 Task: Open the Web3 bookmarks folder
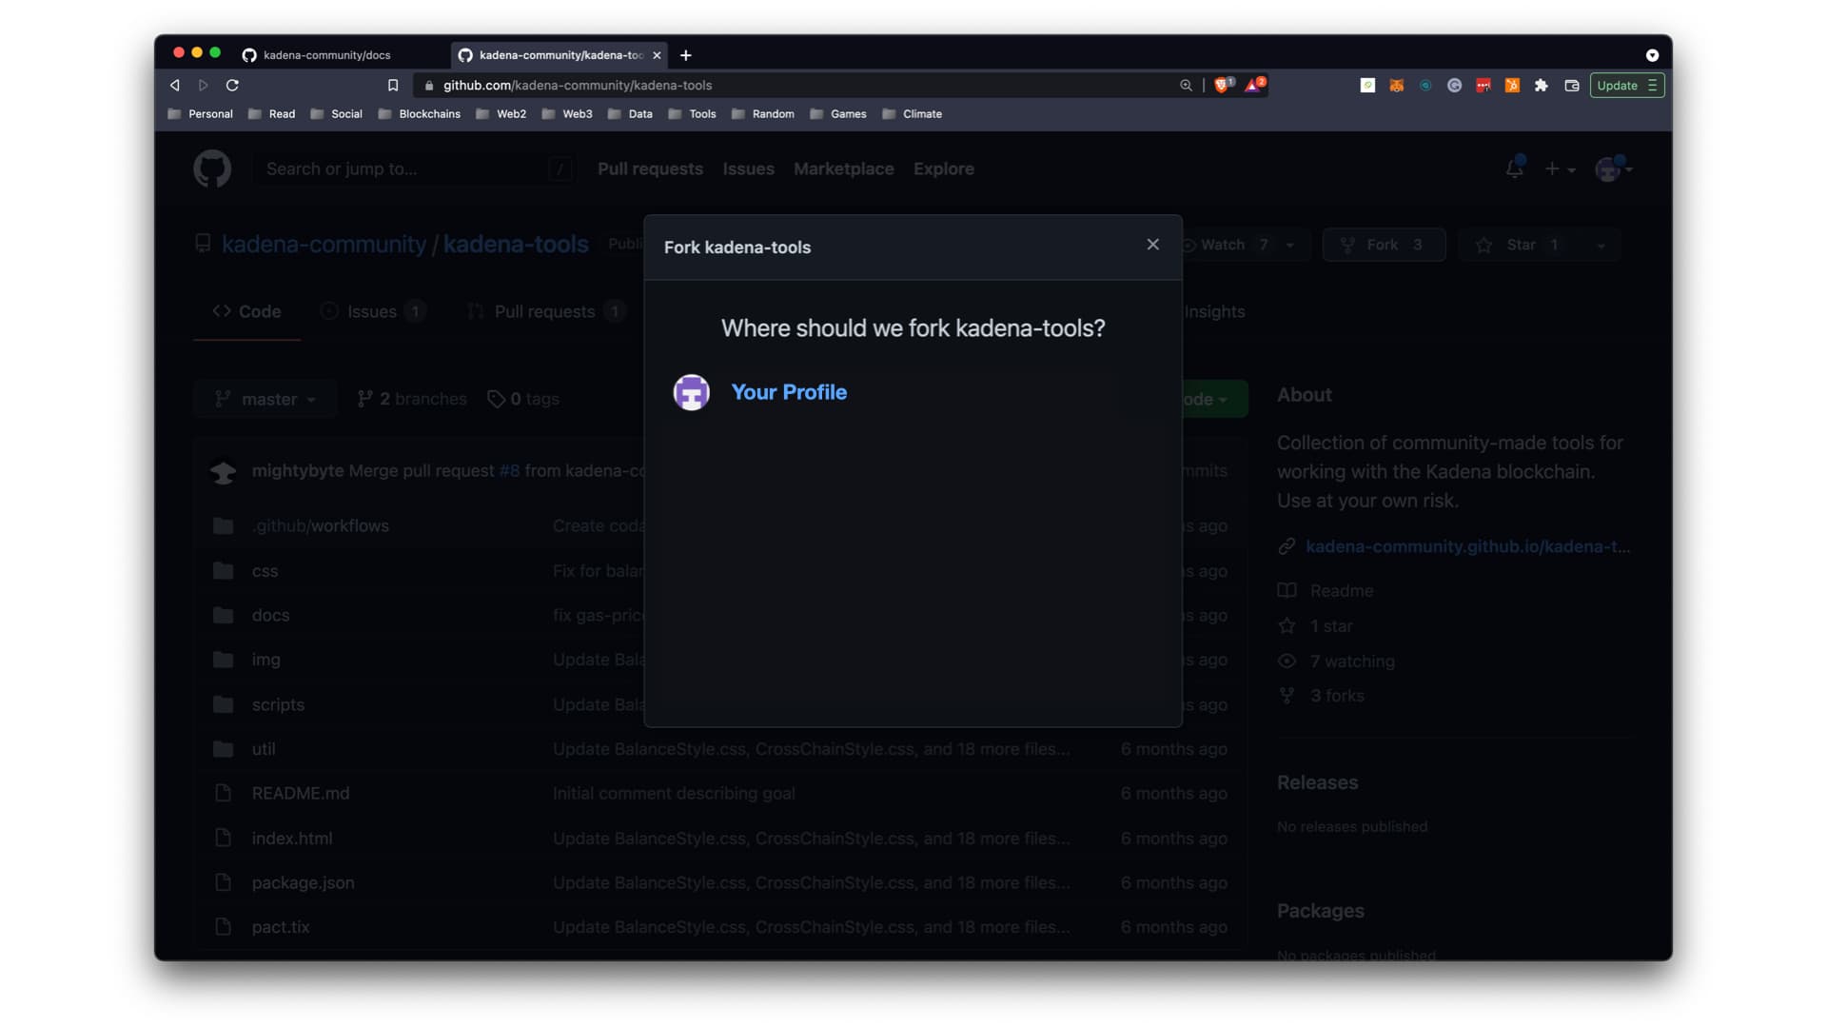coord(567,113)
